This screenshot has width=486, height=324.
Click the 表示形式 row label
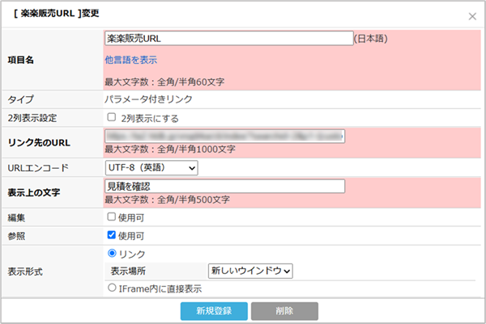click(x=27, y=271)
